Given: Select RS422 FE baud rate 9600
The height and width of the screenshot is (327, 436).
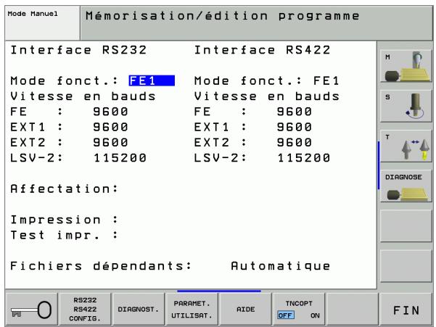Looking at the screenshot, I should (x=295, y=112).
